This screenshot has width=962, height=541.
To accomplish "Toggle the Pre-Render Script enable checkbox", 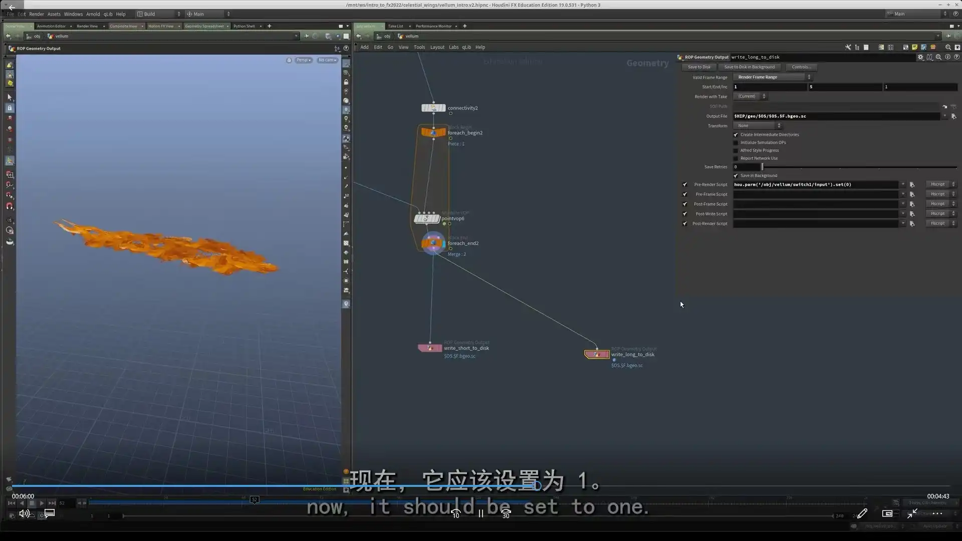I will [x=685, y=185].
